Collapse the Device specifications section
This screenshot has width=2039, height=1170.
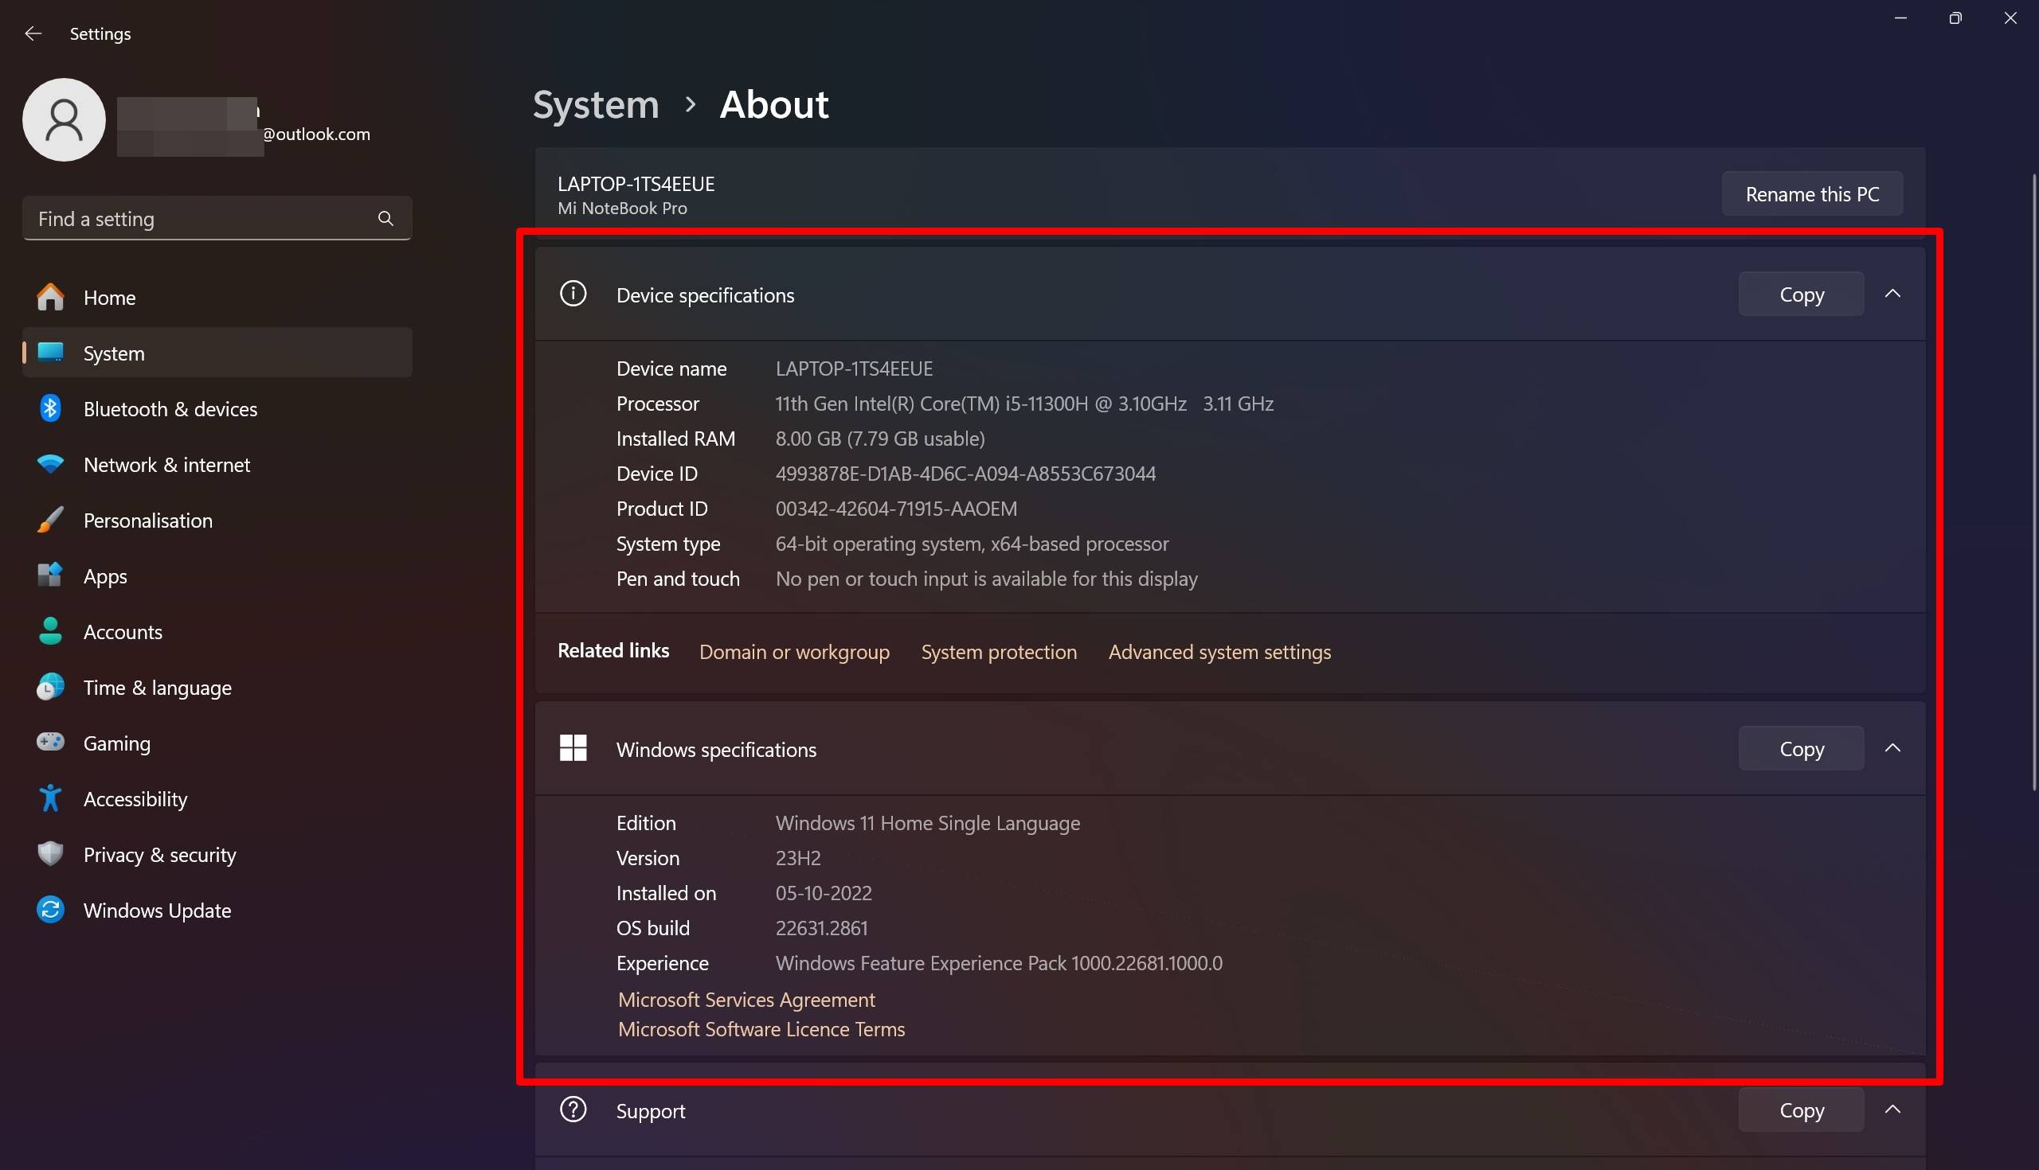tap(1893, 294)
